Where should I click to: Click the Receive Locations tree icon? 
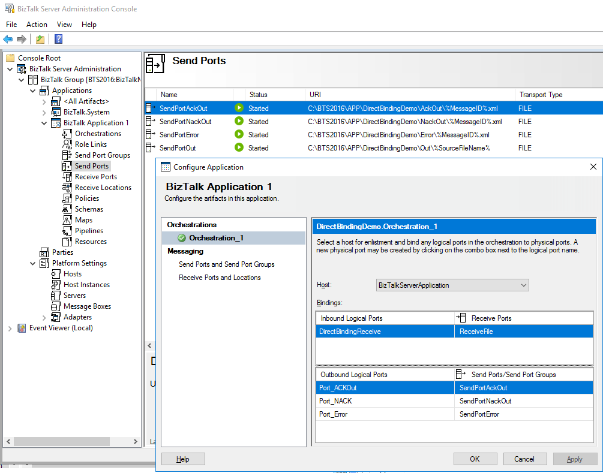click(67, 188)
